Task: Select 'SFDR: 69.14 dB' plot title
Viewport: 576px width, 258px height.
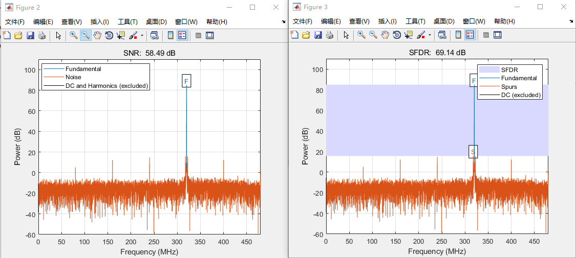Action: click(437, 53)
